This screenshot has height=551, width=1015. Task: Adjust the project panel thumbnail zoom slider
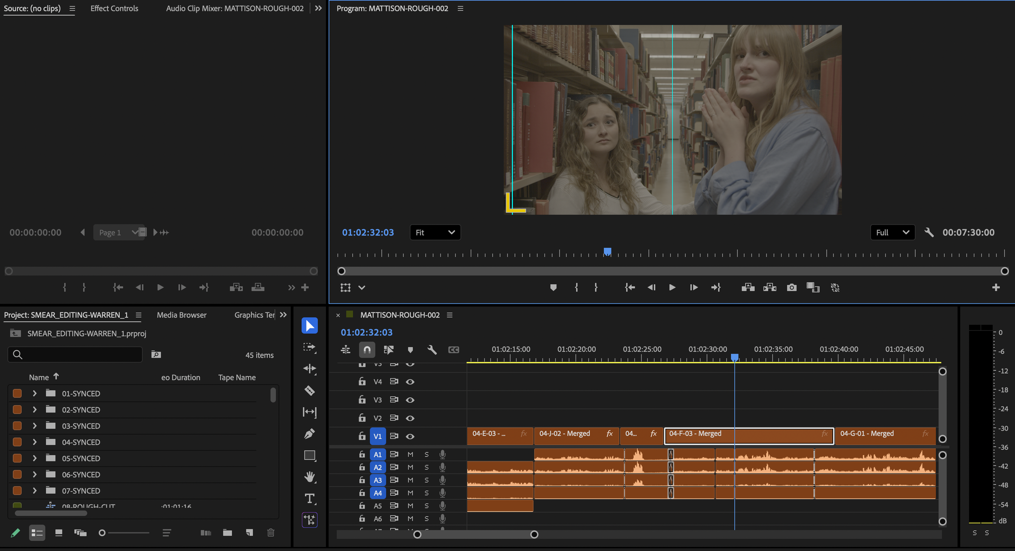102,533
